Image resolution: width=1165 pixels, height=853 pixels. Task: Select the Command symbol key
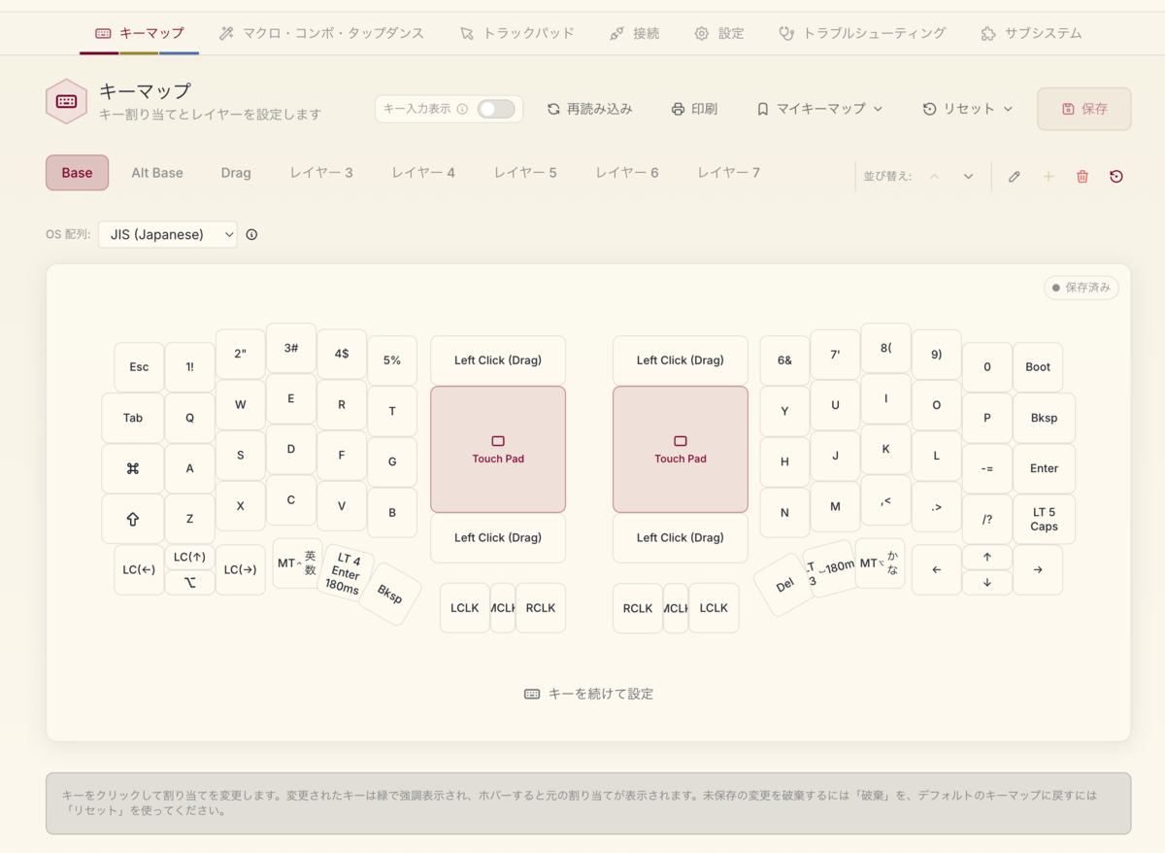pos(133,468)
